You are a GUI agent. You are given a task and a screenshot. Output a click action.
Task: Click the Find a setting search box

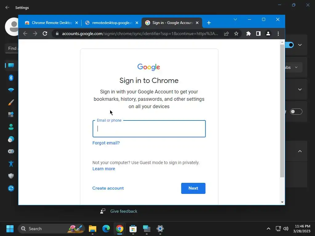pos(12,48)
